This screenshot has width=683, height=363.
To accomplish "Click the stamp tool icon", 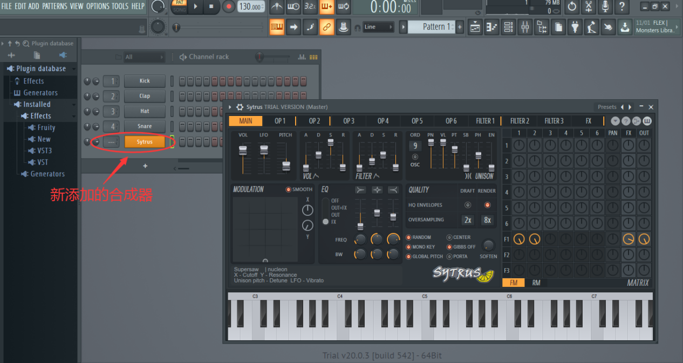I will [x=343, y=26].
